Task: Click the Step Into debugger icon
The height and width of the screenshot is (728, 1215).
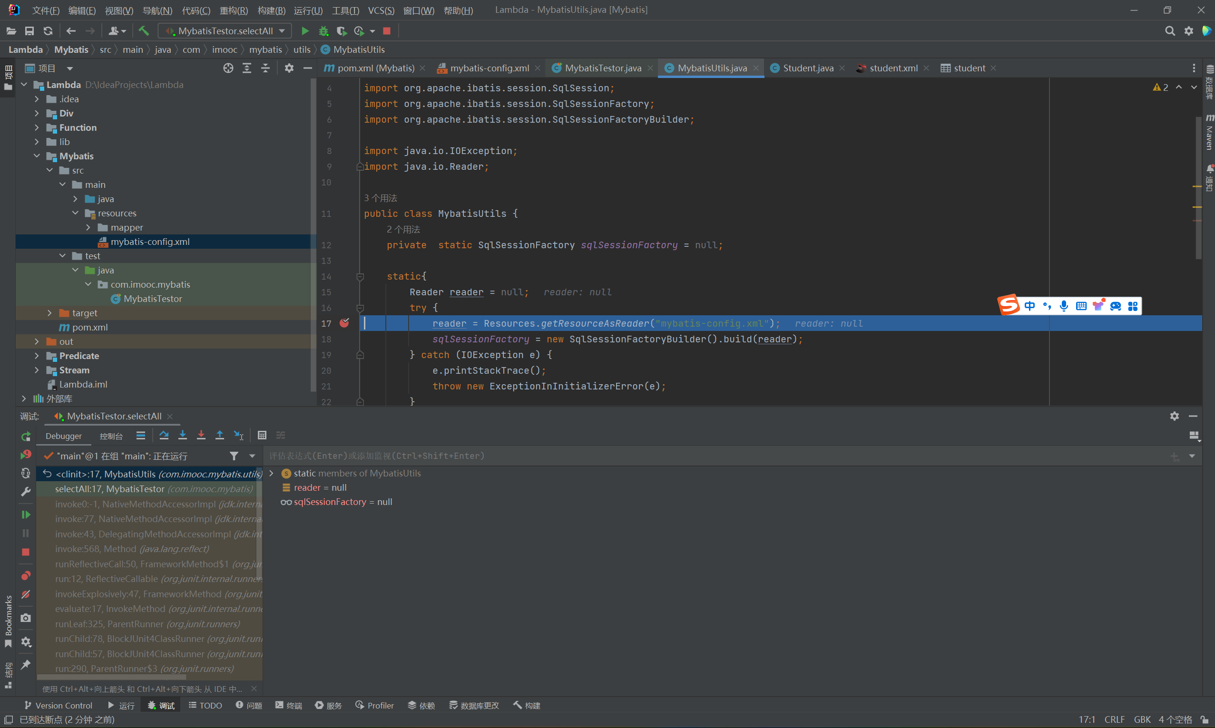Action: tap(183, 436)
